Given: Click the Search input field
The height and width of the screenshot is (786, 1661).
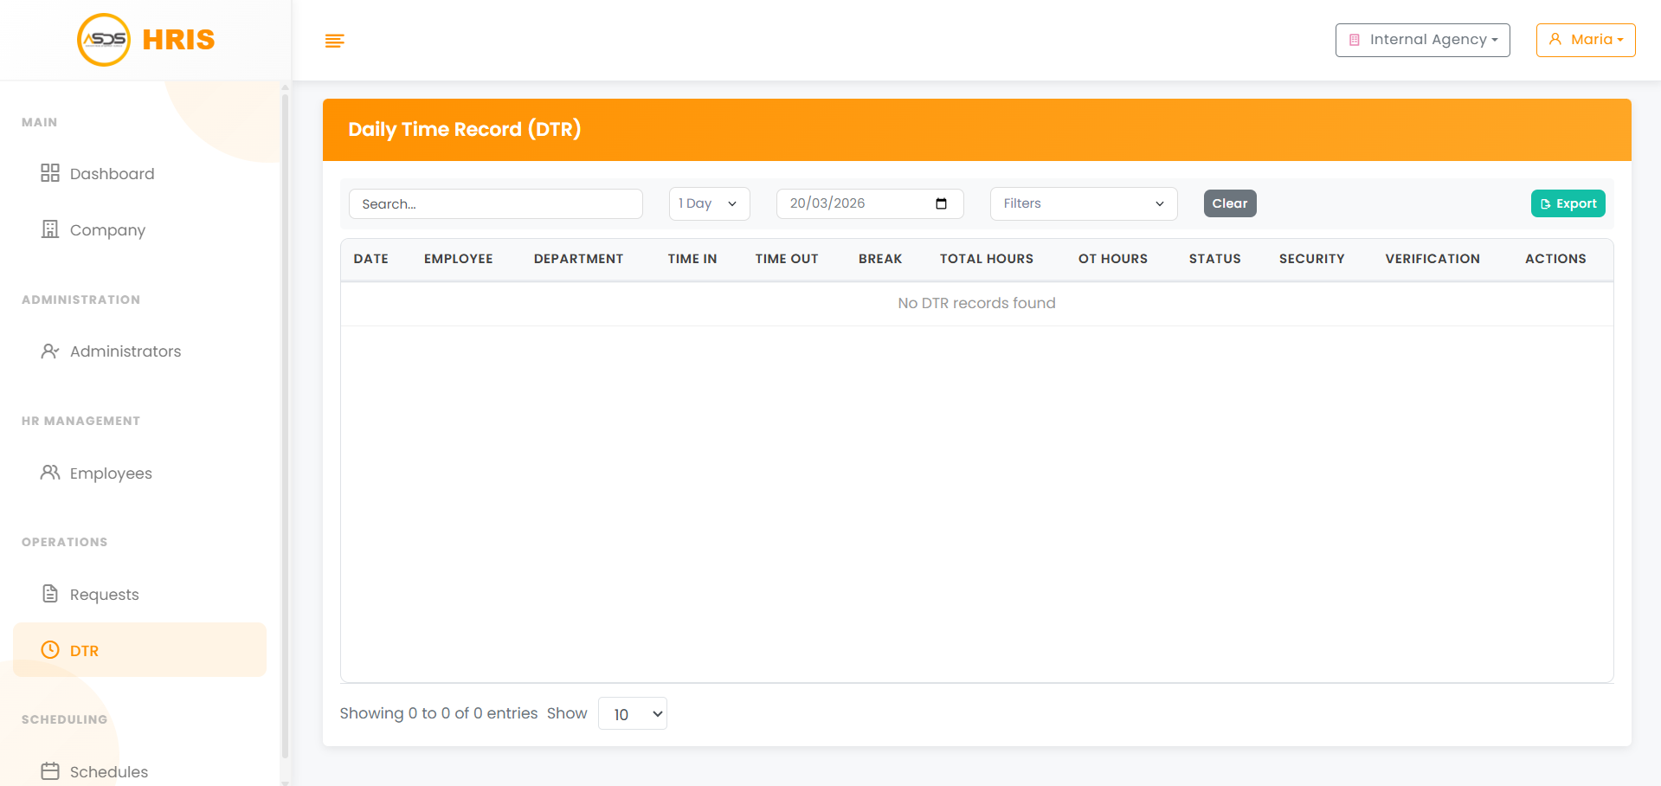Looking at the screenshot, I should (x=495, y=204).
